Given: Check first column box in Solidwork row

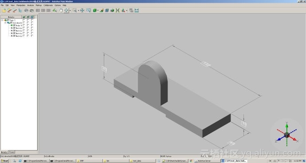Looking at the screenshot, I should click(x=24, y=23).
